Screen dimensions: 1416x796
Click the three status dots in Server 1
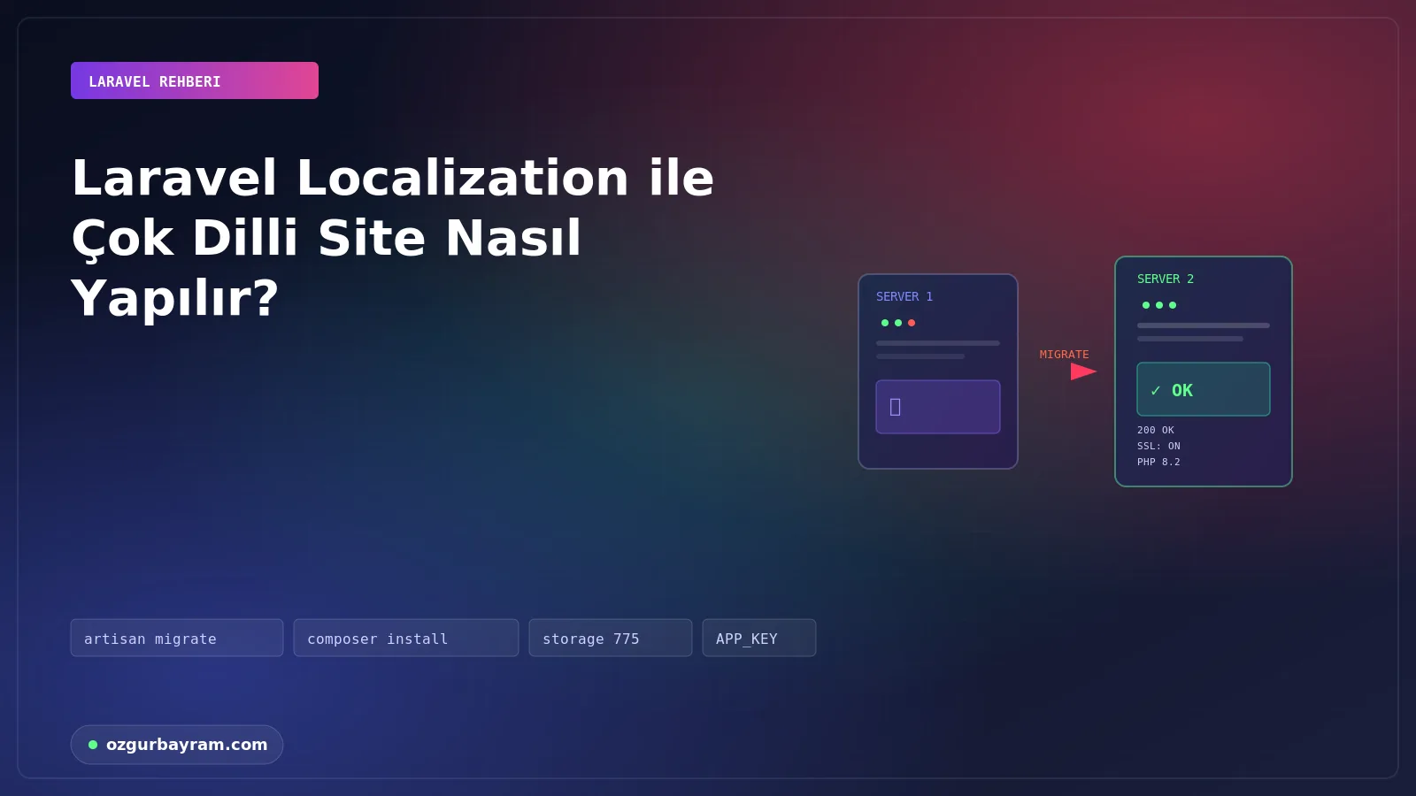898,323
